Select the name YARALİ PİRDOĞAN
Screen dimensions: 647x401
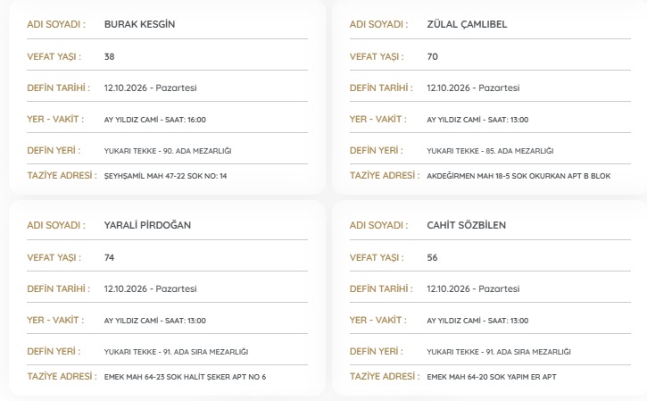click(147, 225)
